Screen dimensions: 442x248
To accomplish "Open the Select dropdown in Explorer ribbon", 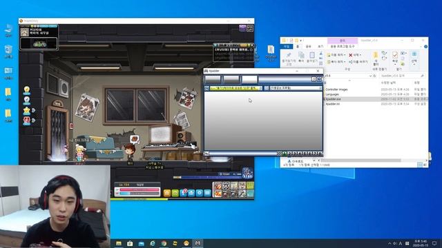I will click(414, 58).
